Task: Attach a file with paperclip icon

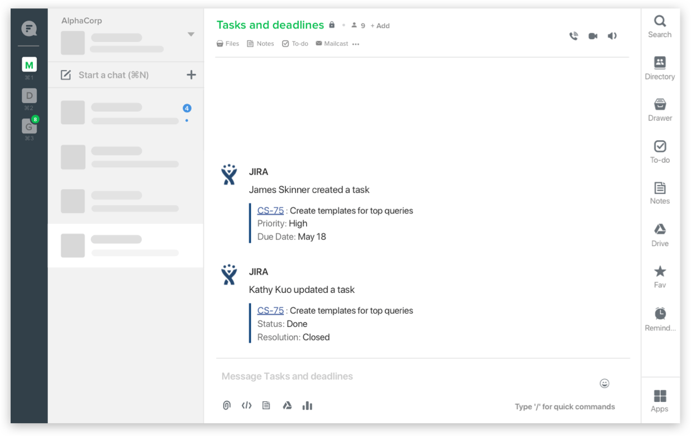Action: click(x=227, y=406)
